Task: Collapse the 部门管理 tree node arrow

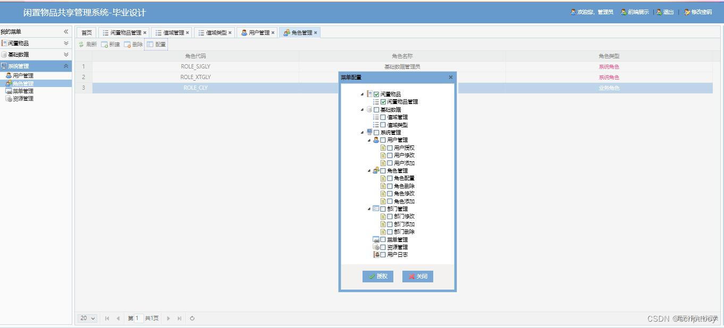Action: (369, 209)
